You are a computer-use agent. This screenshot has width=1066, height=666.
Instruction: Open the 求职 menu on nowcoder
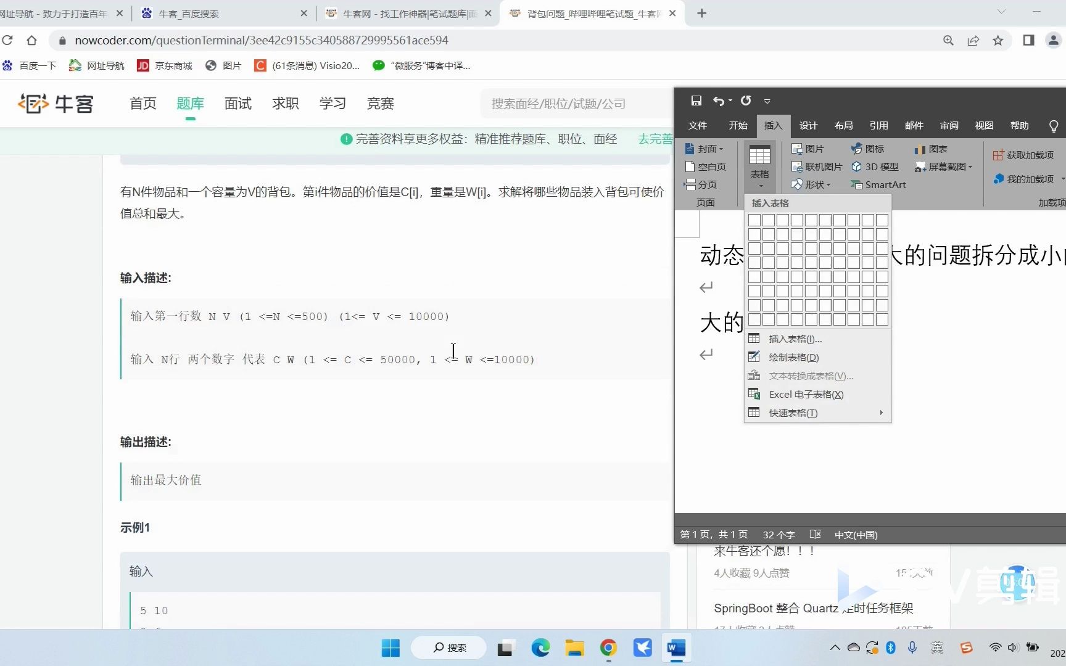pyautogui.click(x=285, y=104)
